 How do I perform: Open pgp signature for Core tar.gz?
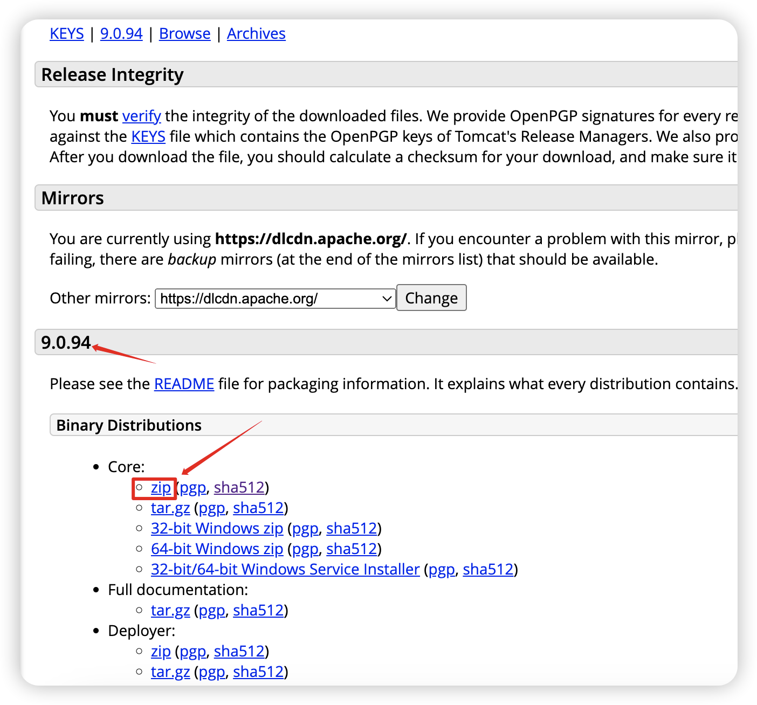pos(212,508)
